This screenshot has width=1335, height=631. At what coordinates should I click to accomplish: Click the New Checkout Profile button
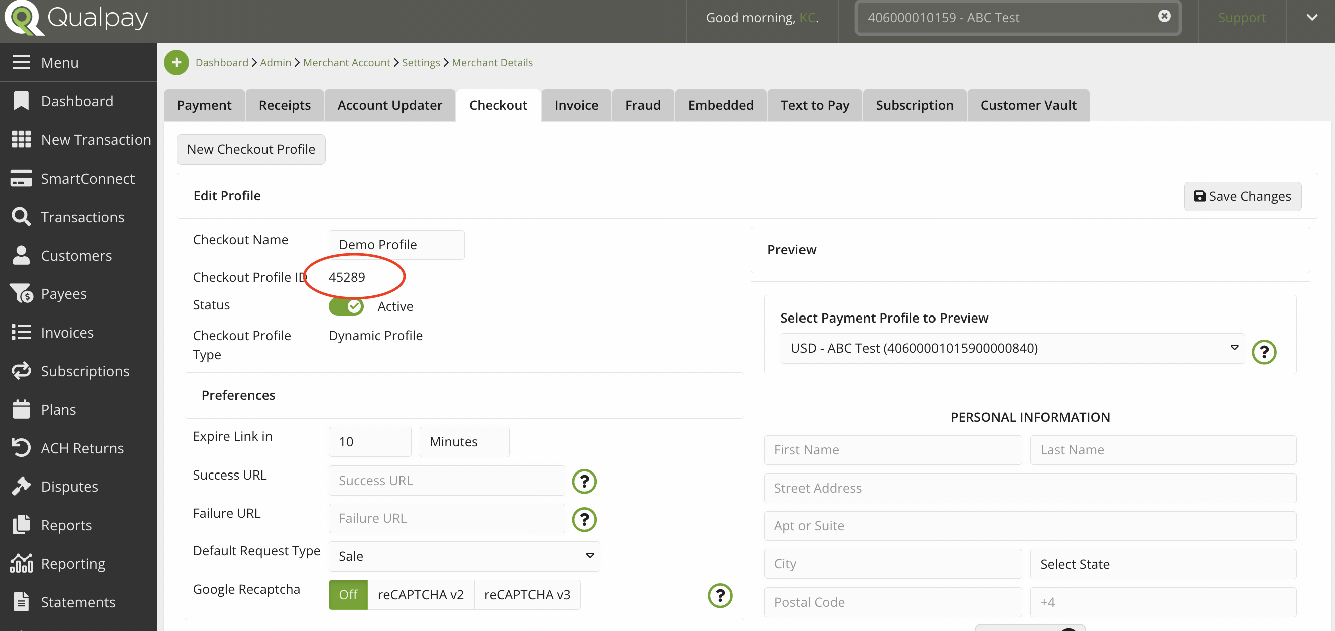251,149
